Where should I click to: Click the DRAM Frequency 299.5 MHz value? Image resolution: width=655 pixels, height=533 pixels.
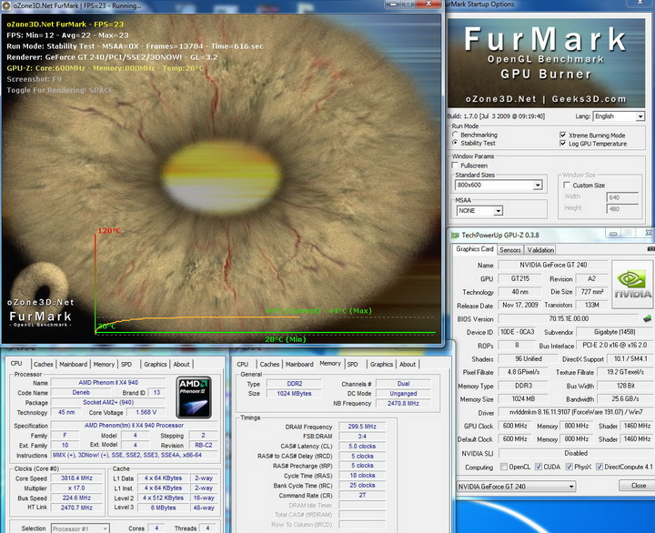click(x=362, y=427)
